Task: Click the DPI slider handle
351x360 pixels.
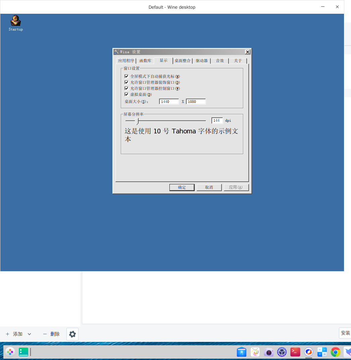Action: (x=137, y=121)
